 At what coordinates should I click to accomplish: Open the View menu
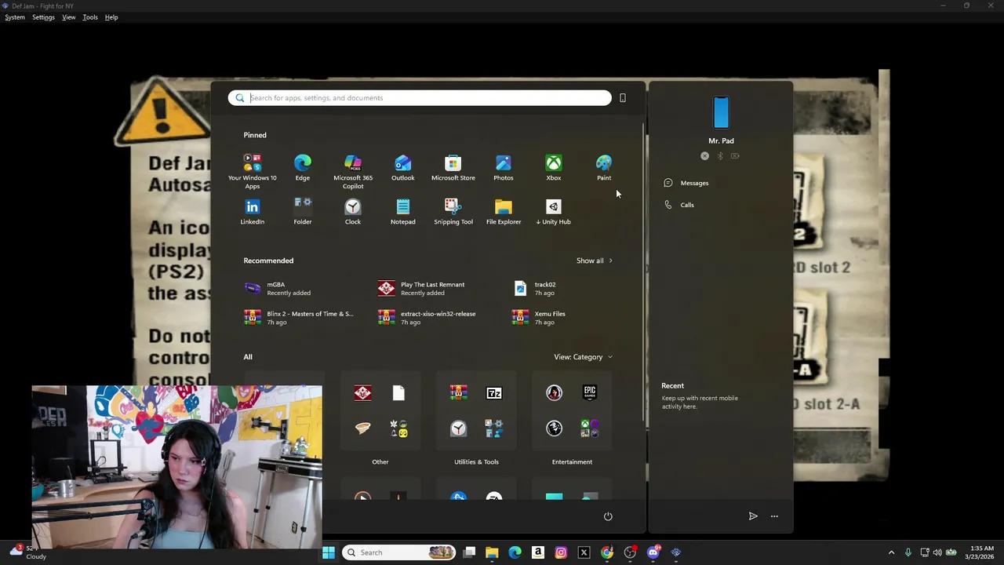[68, 17]
